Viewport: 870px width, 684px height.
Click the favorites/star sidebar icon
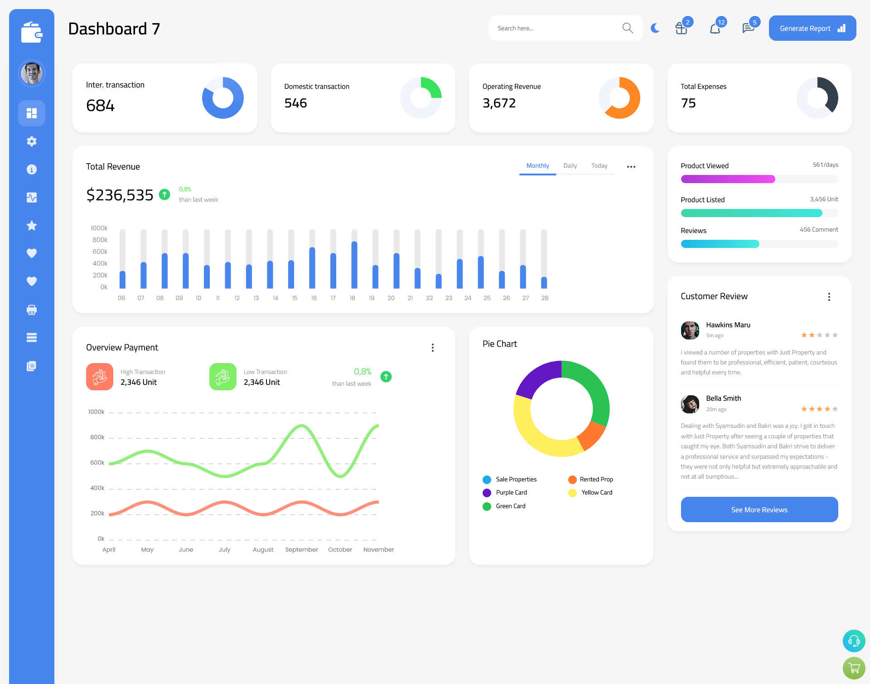(x=31, y=225)
